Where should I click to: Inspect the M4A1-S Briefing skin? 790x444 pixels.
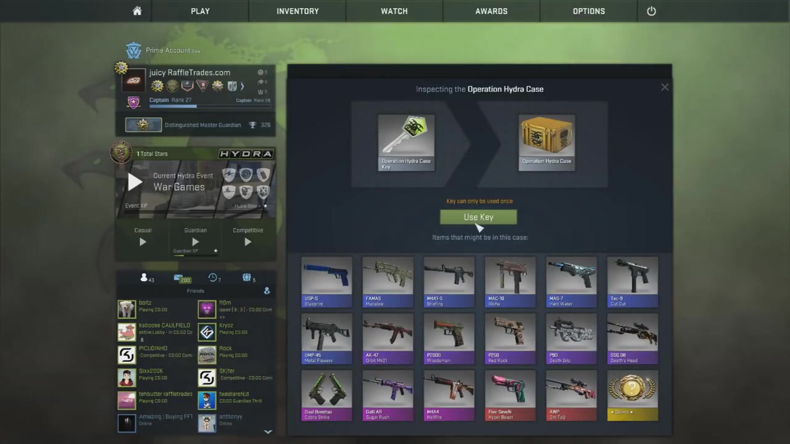tap(449, 282)
